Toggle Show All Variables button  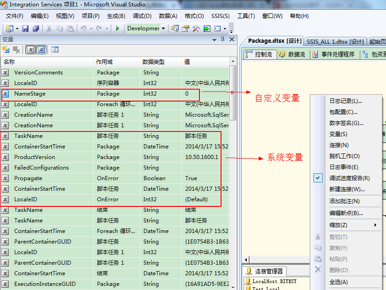pos(41,50)
